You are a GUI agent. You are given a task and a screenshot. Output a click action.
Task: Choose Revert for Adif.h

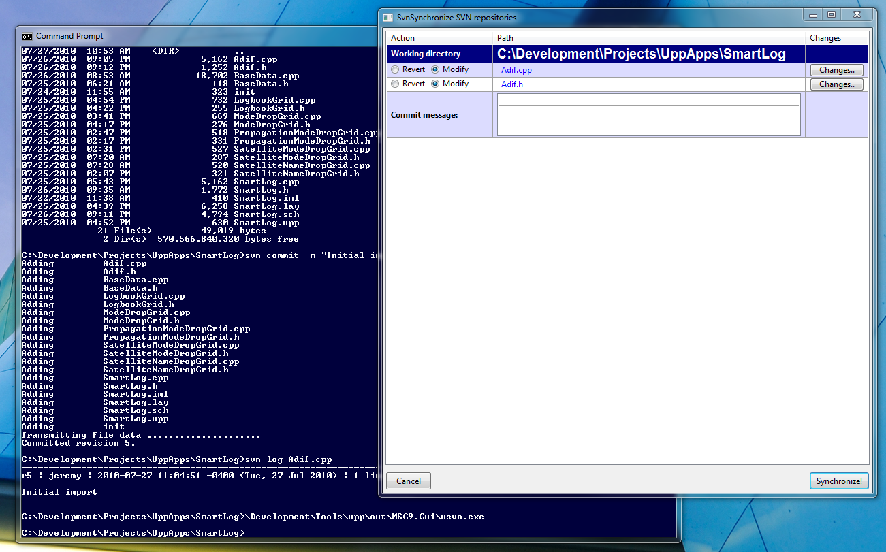[395, 84]
